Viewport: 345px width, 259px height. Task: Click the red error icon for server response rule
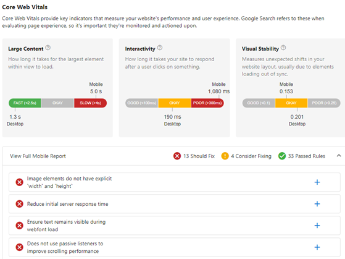[x=19, y=204]
